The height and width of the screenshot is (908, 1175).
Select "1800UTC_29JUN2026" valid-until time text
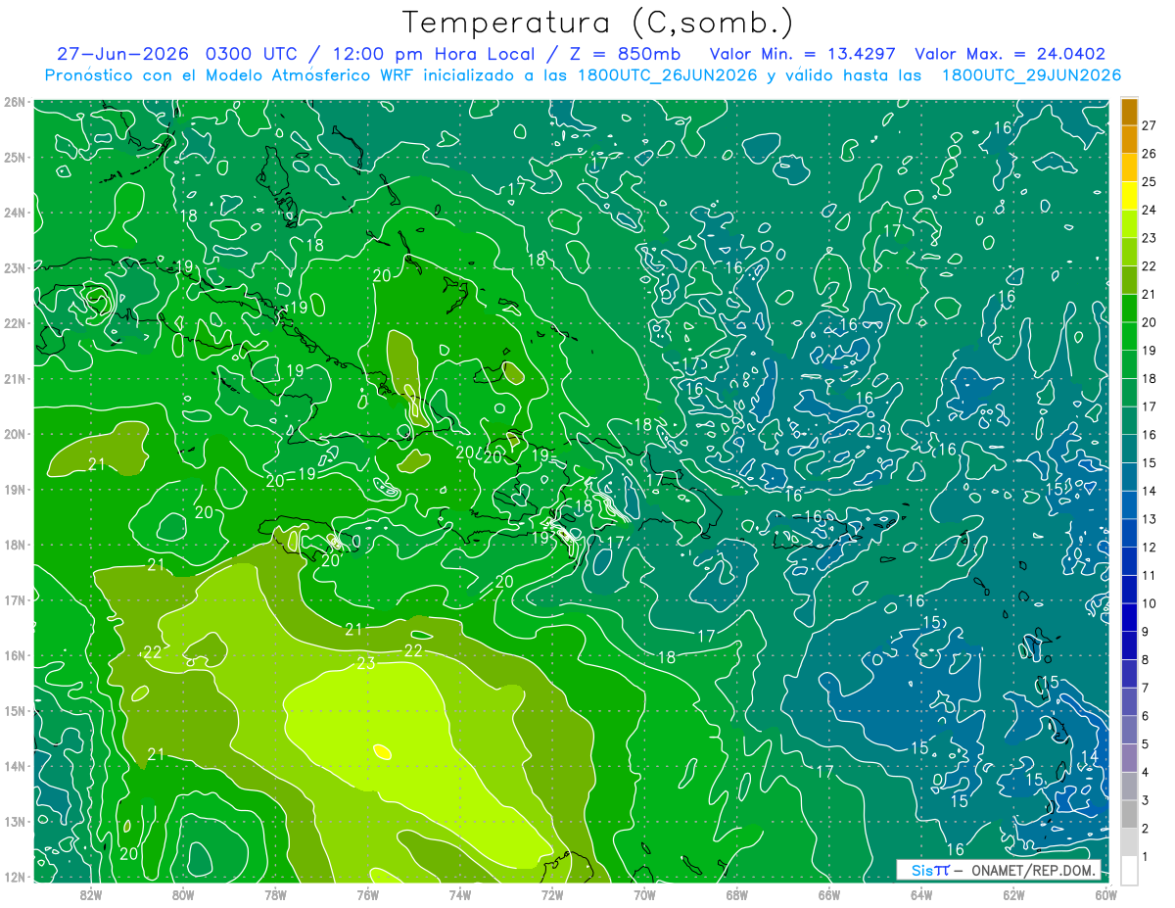[x=1031, y=74]
